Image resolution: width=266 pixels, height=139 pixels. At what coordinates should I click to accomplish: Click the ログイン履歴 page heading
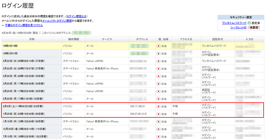coord(18,6)
